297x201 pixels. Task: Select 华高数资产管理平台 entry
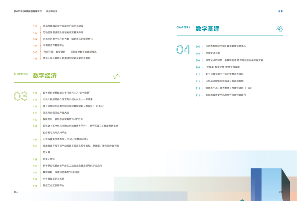(54, 45)
